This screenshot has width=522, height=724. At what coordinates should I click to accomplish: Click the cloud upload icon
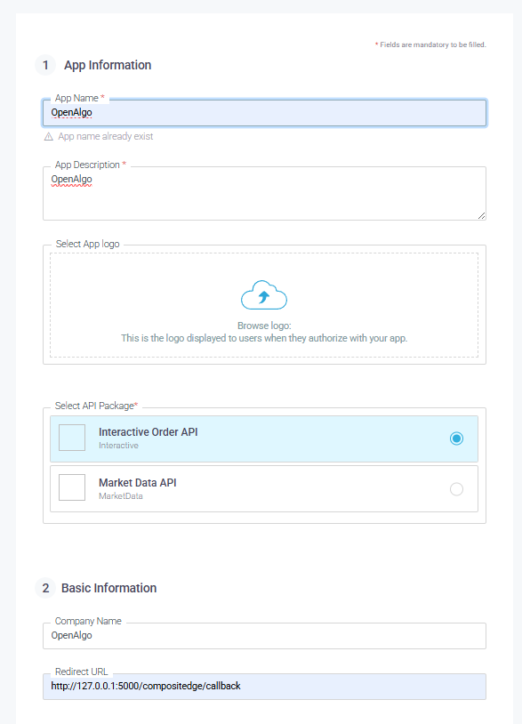pos(264,294)
